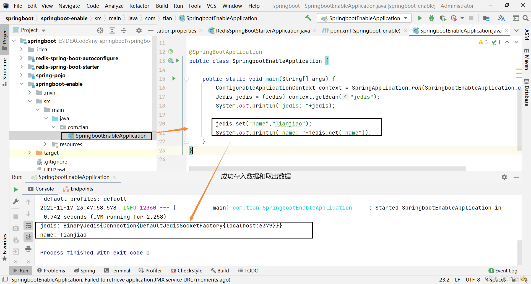
Task: Click .gitignore file in project tree
Action: [56, 162]
